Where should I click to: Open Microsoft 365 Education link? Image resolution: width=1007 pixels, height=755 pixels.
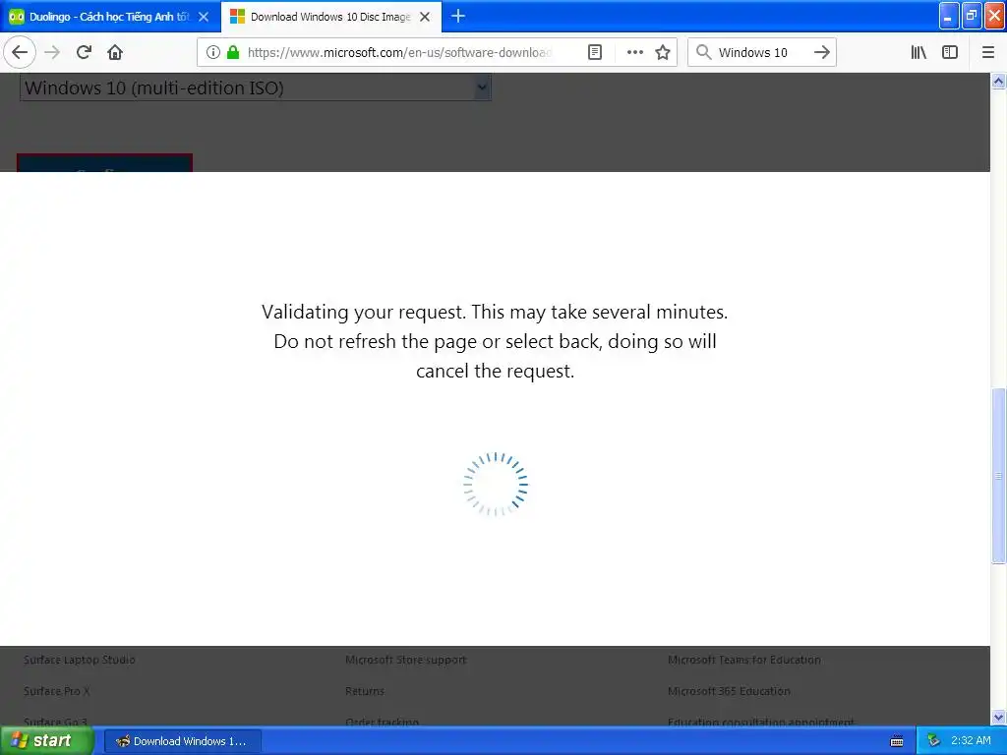(729, 691)
